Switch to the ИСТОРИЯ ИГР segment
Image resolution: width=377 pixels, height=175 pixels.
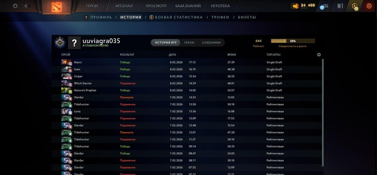[x=166, y=43]
